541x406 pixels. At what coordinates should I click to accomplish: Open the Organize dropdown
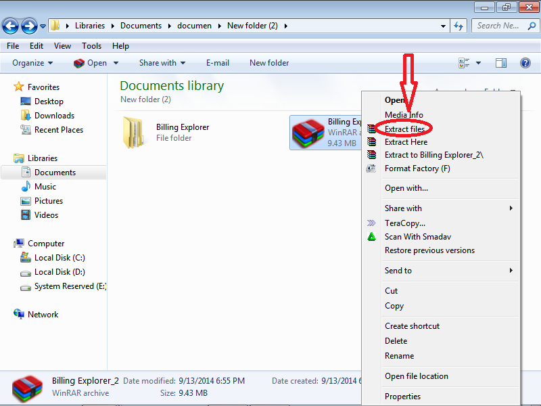[32, 63]
